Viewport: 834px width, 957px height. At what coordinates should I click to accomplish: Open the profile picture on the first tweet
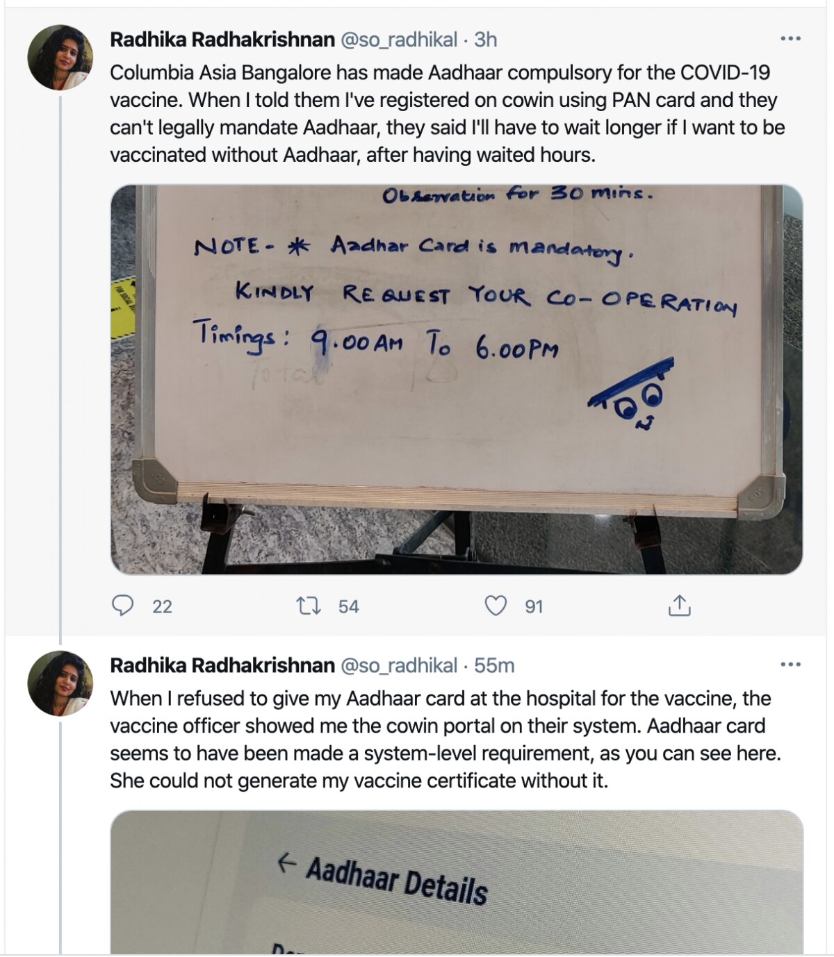click(x=60, y=58)
